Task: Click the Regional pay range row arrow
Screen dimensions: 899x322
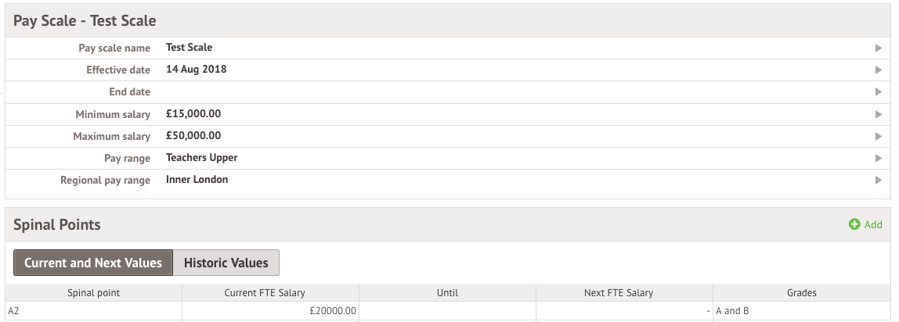Action: (x=879, y=181)
